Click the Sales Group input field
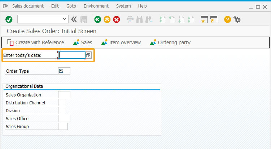 point(63,126)
